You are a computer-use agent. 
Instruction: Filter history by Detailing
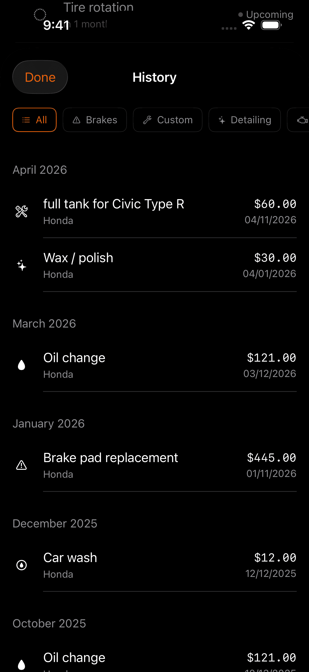[244, 120]
